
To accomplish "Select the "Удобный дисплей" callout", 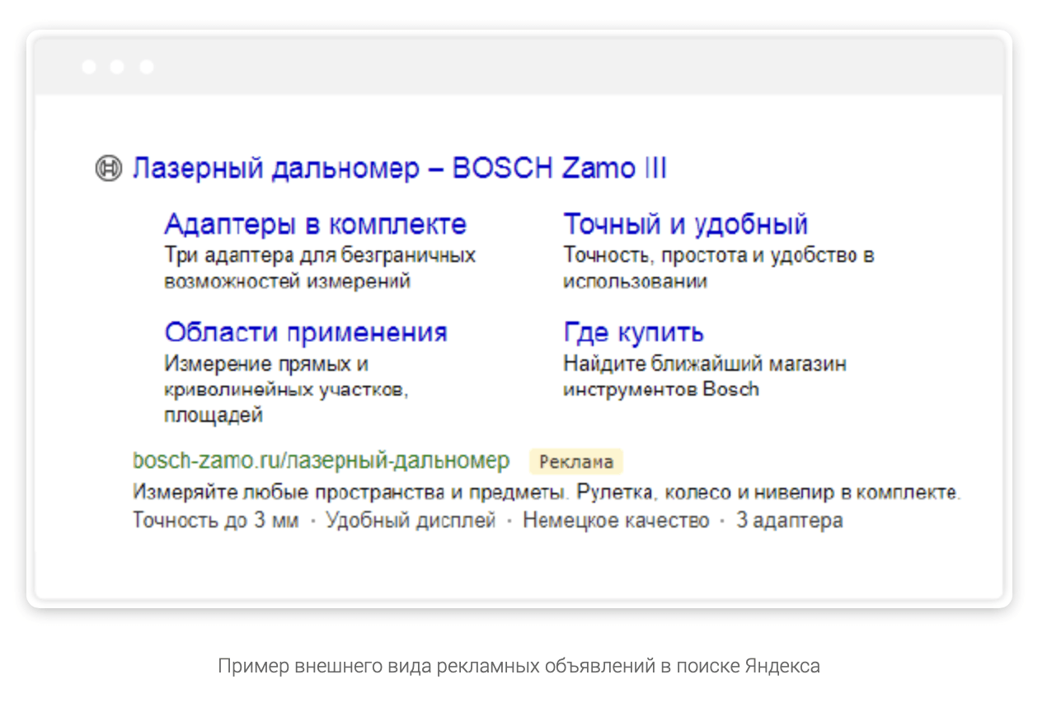I will click(x=411, y=521).
